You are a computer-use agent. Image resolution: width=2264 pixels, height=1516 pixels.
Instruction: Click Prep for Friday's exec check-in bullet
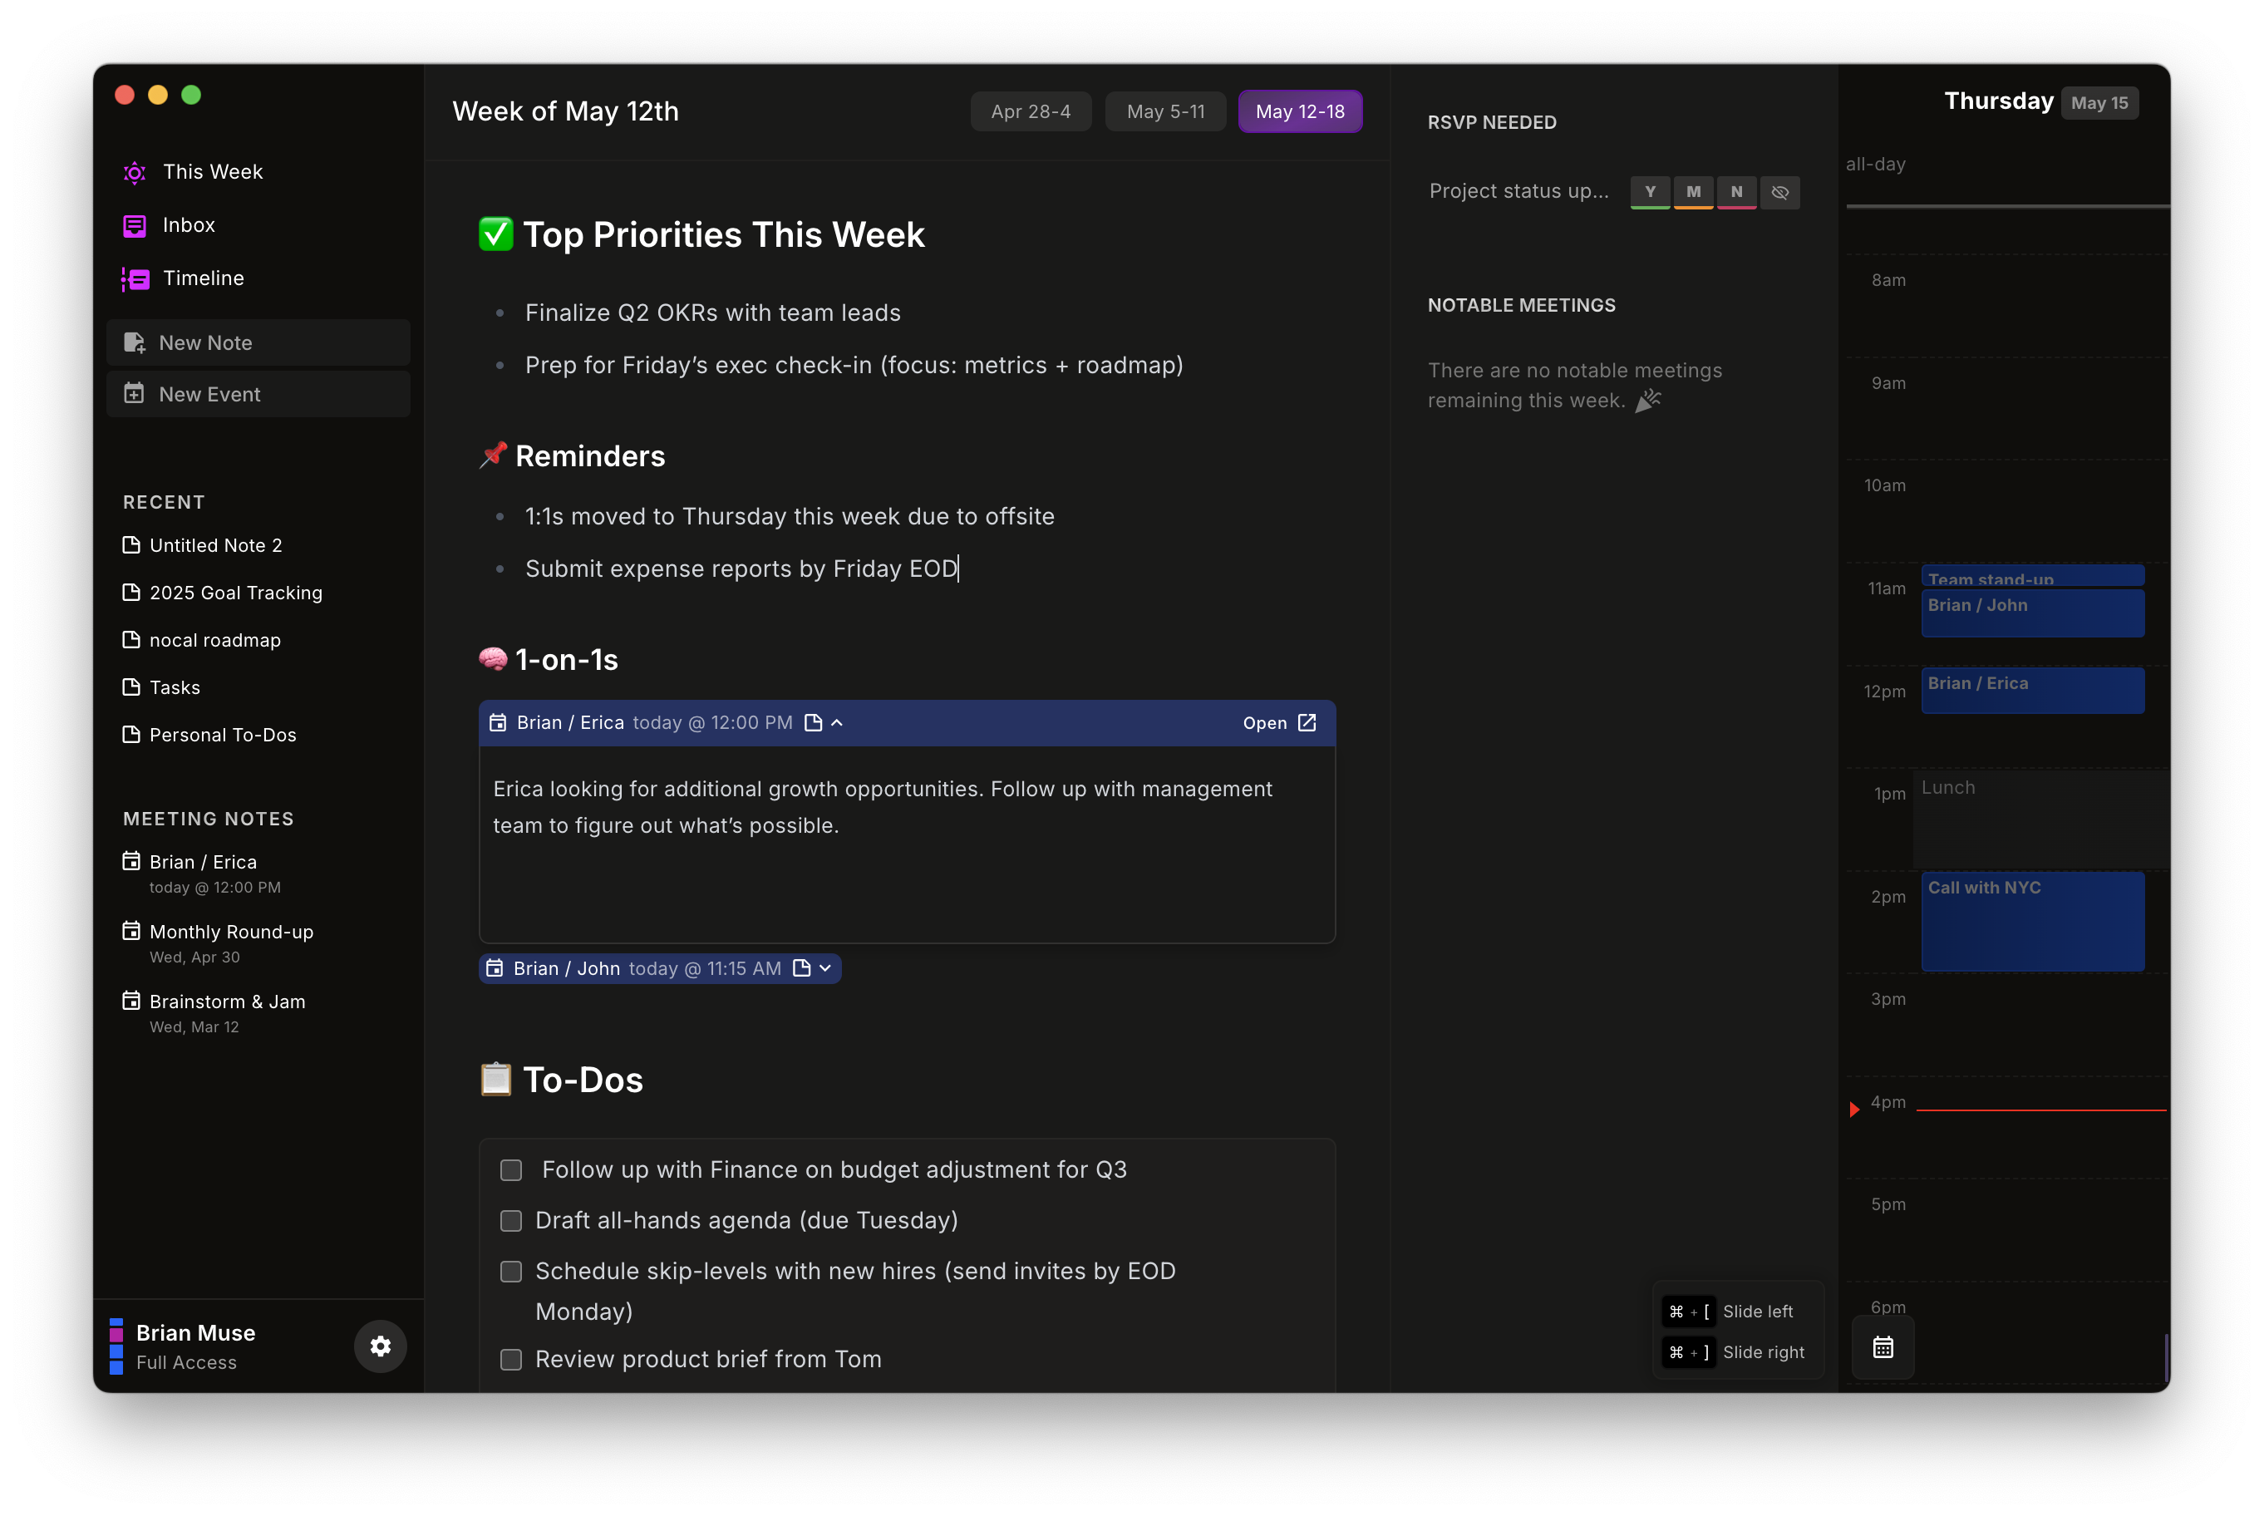point(854,366)
